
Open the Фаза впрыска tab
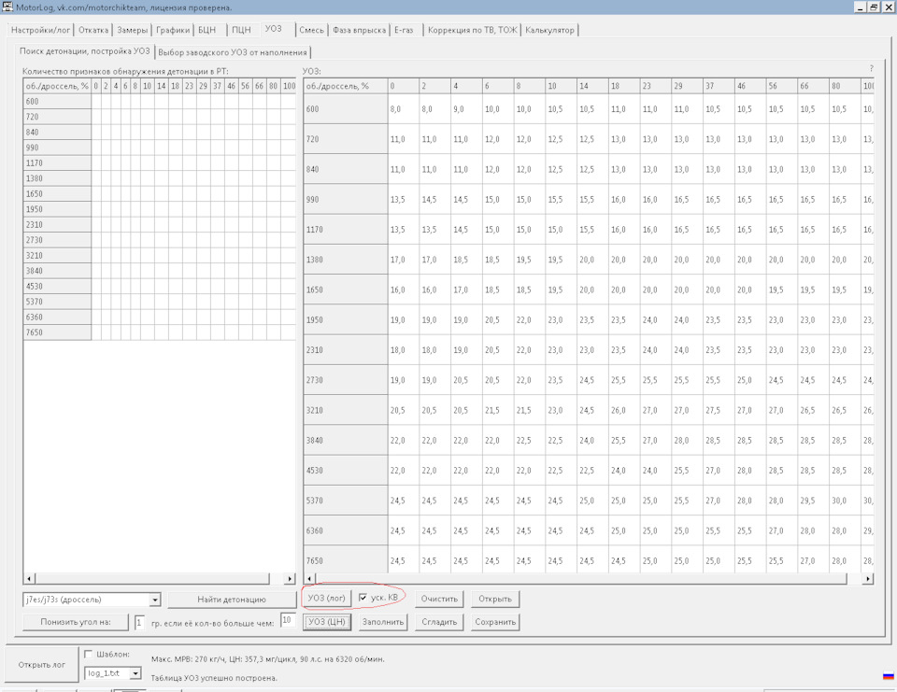(x=359, y=30)
